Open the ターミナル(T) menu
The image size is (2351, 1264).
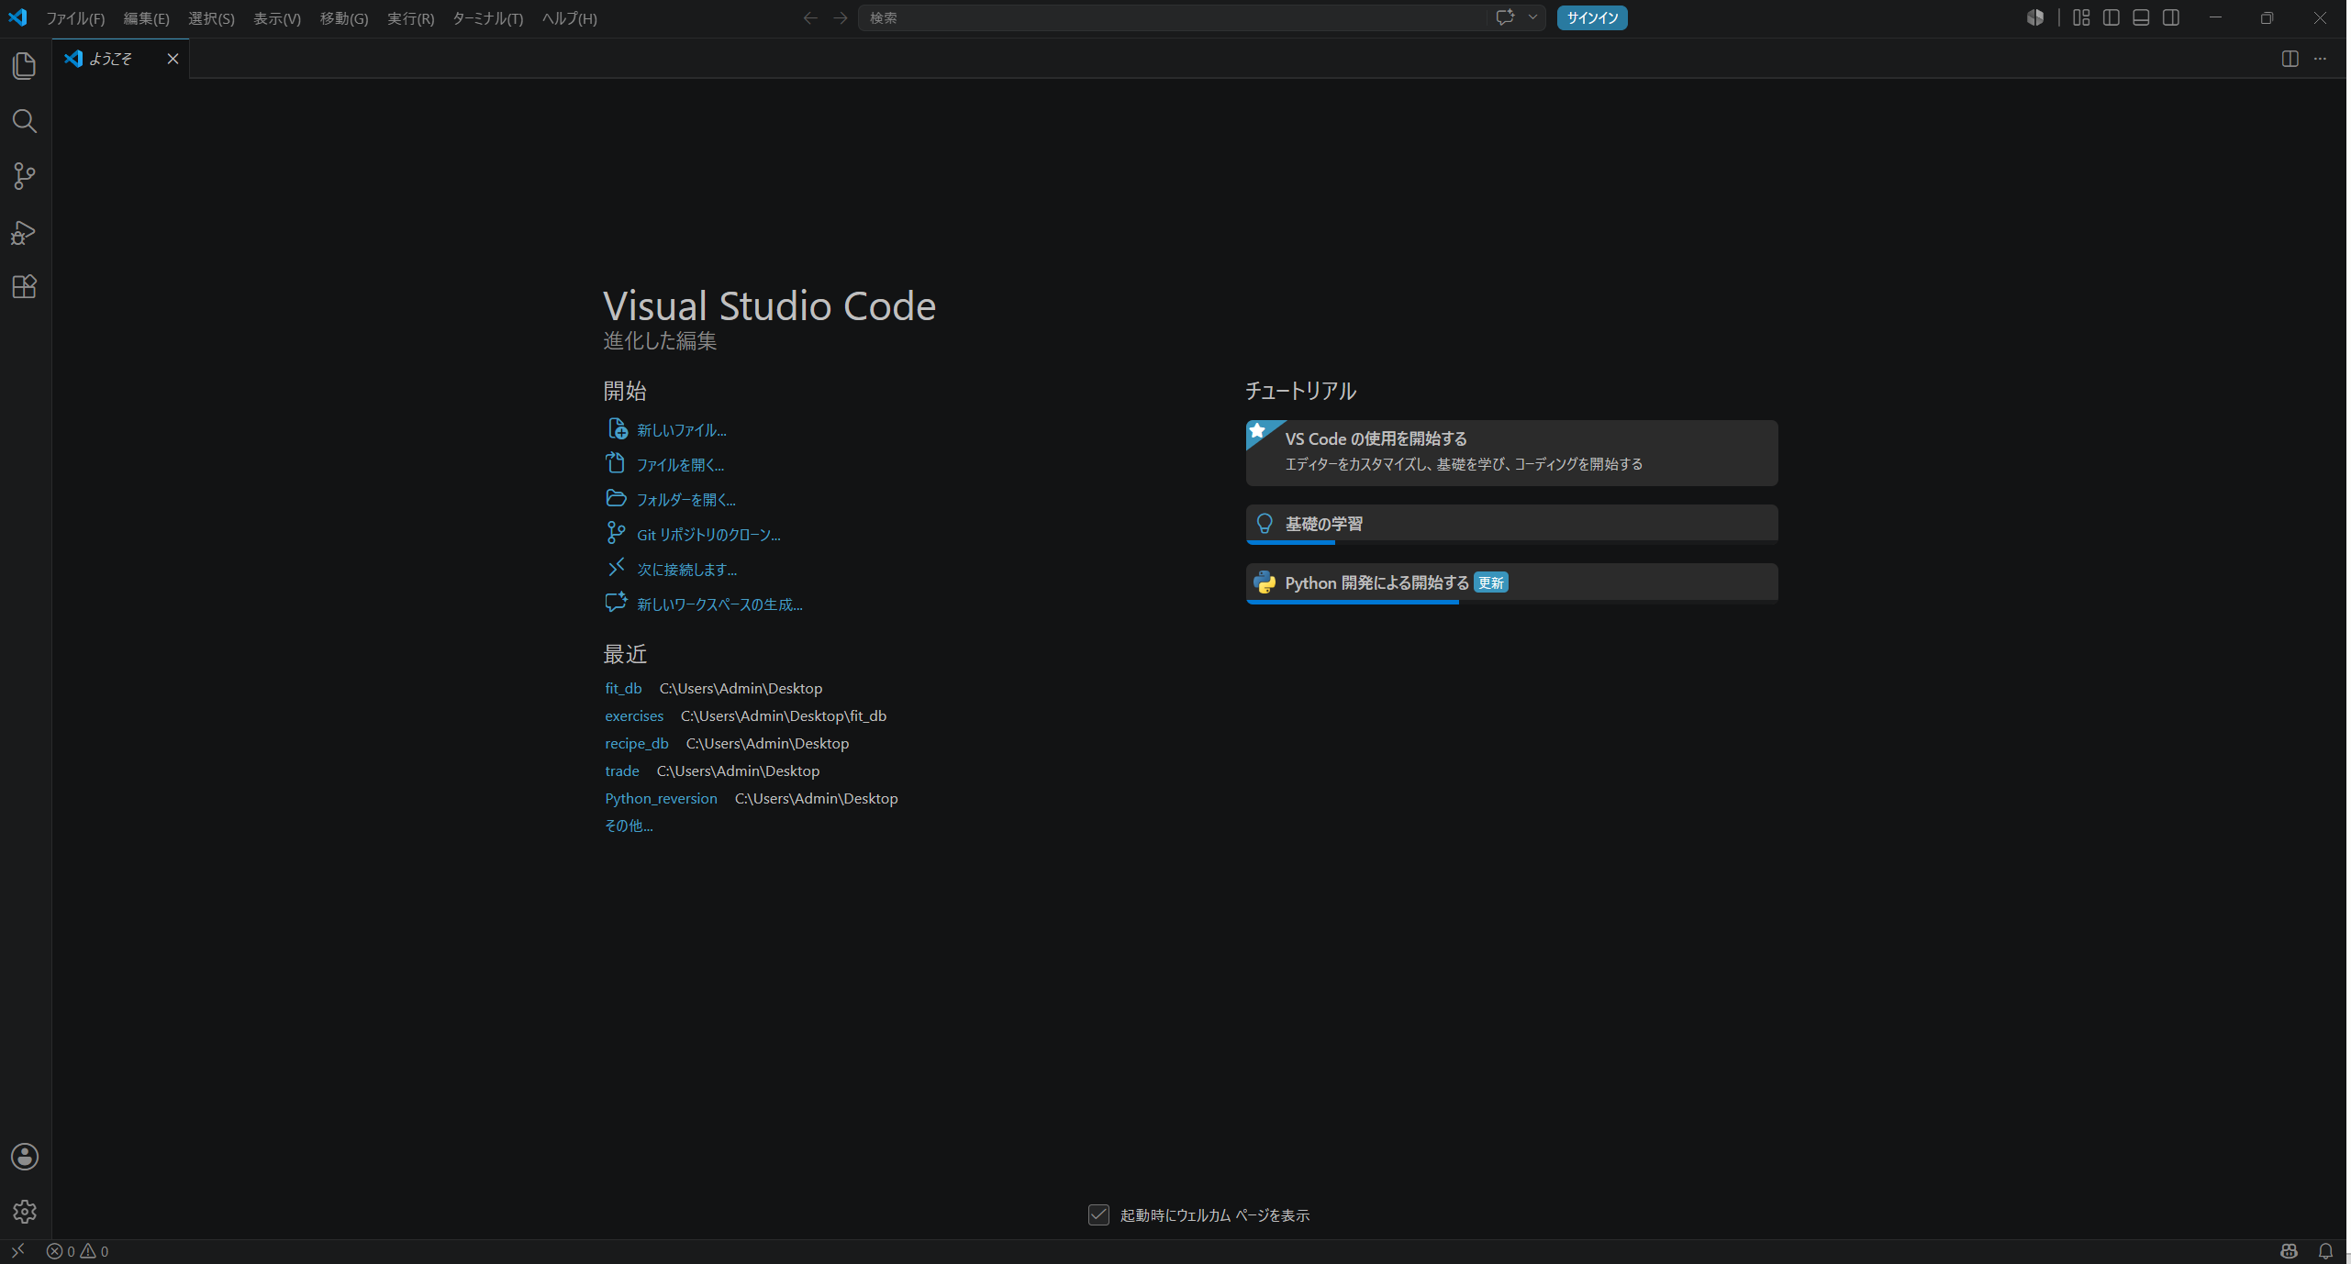click(487, 18)
